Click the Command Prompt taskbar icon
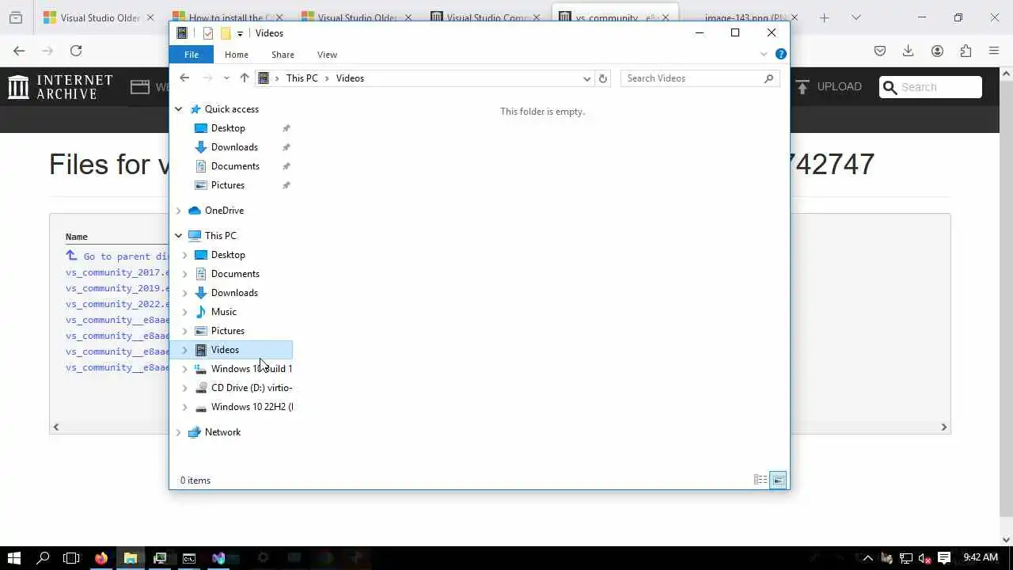The width and height of the screenshot is (1013, 570). tap(189, 558)
